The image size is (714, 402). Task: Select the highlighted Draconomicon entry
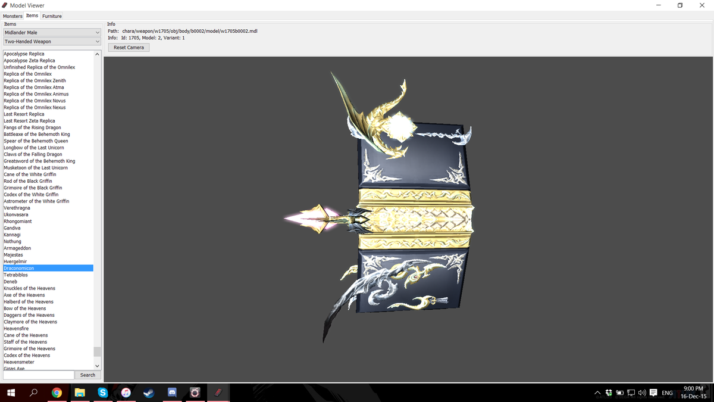(48, 268)
